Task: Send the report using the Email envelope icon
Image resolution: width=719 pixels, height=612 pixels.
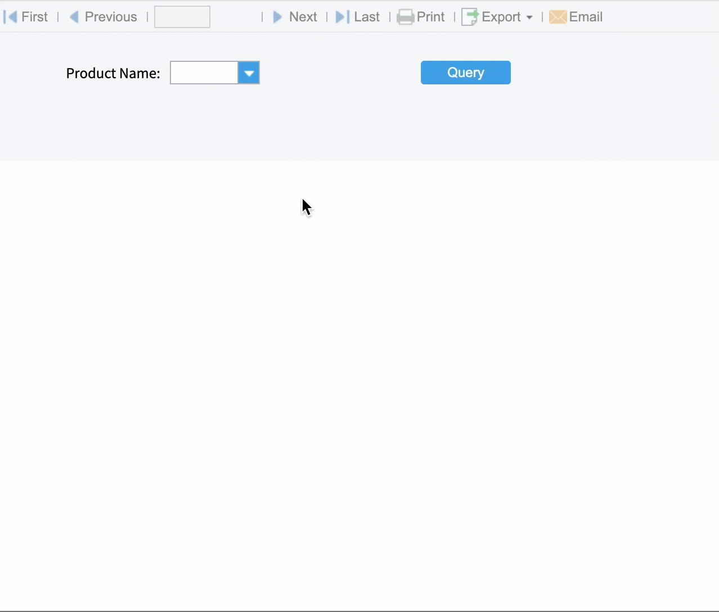Action: tap(558, 16)
